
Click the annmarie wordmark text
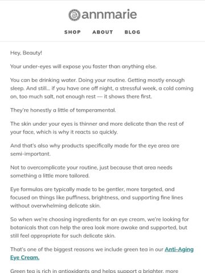109,14
